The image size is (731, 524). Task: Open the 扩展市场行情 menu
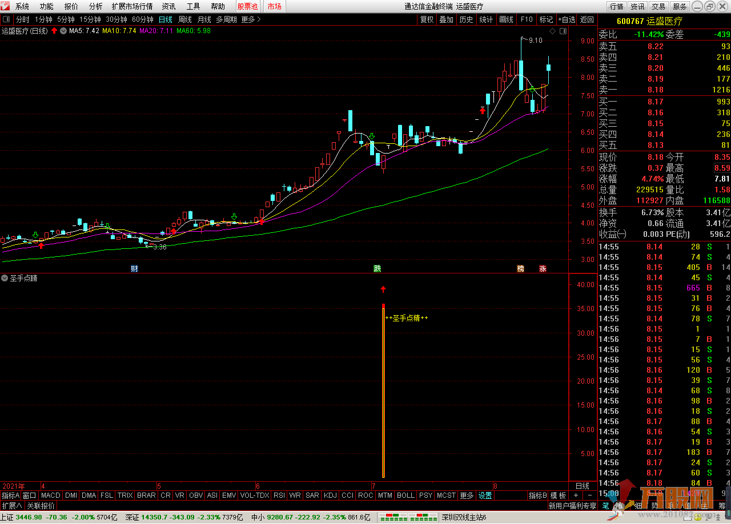click(x=132, y=6)
